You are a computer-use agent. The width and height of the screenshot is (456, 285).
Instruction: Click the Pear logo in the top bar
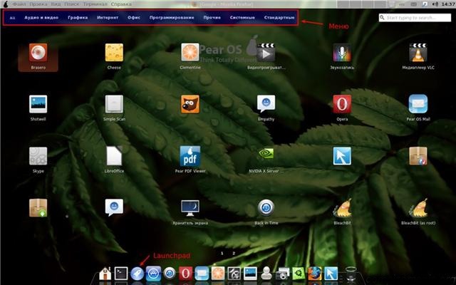[x=6, y=4]
